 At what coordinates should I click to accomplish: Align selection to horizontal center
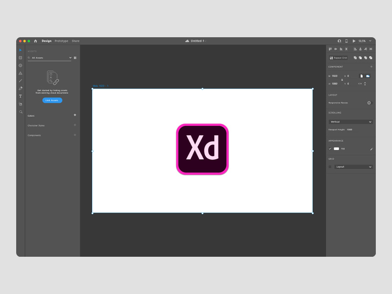click(x=337, y=49)
